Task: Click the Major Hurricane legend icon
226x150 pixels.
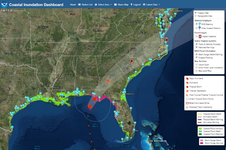Action: (187, 78)
